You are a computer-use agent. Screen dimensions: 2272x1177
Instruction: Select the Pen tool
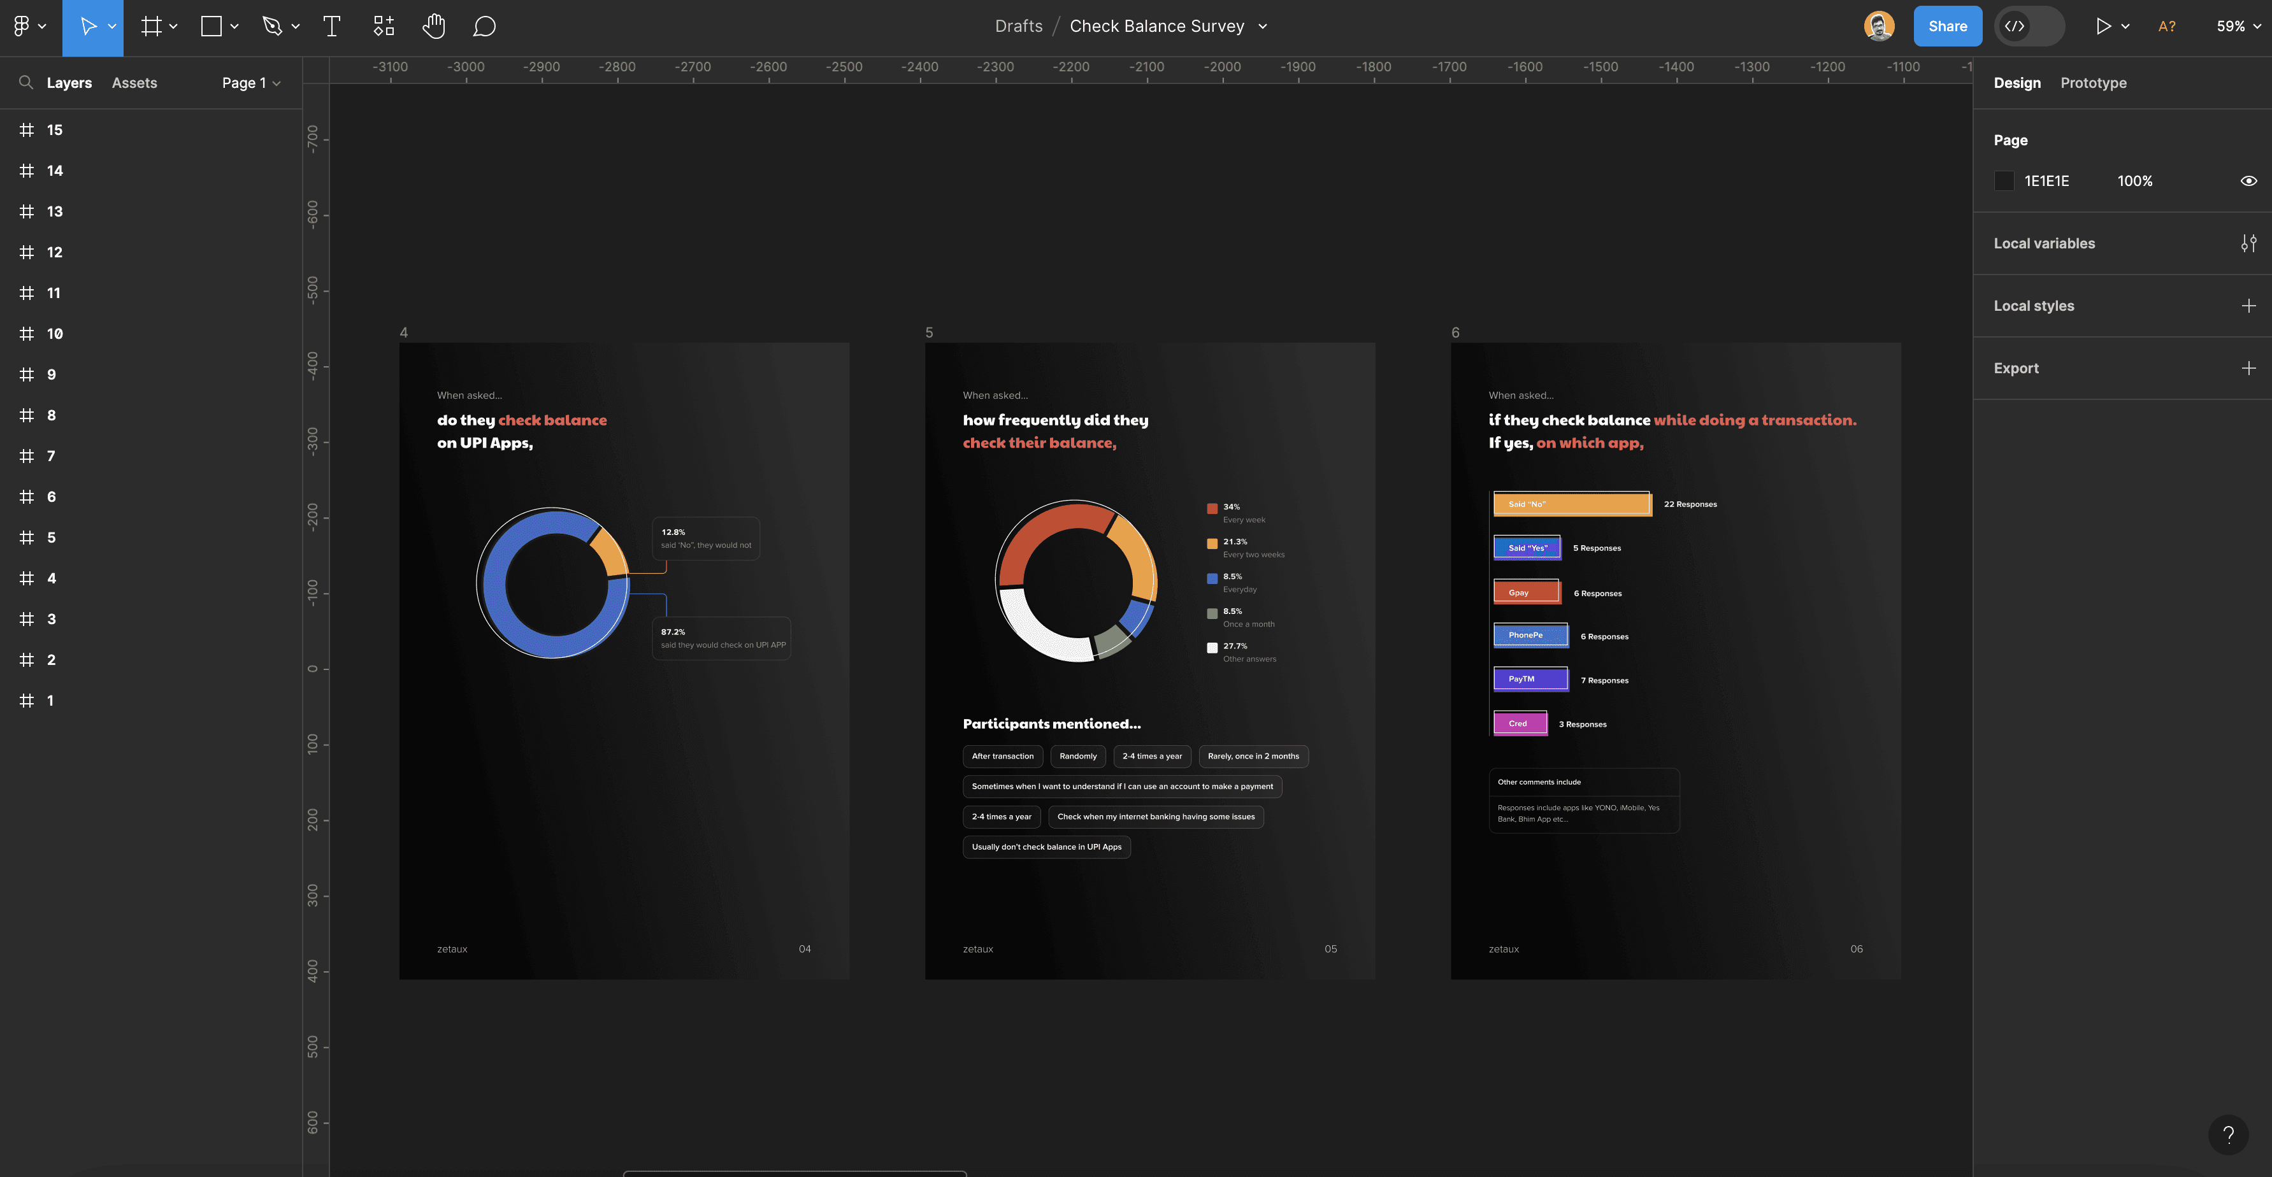(271, 27)
